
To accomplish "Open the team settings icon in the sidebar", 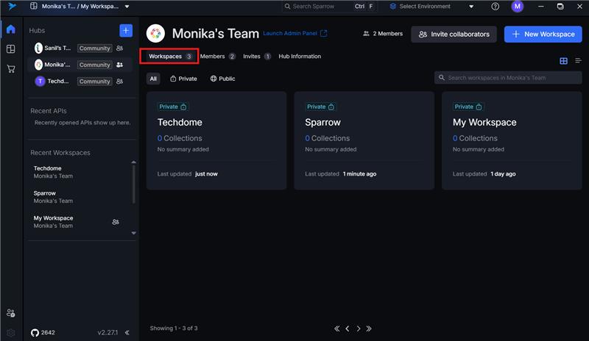I will [x=11, y=313].
